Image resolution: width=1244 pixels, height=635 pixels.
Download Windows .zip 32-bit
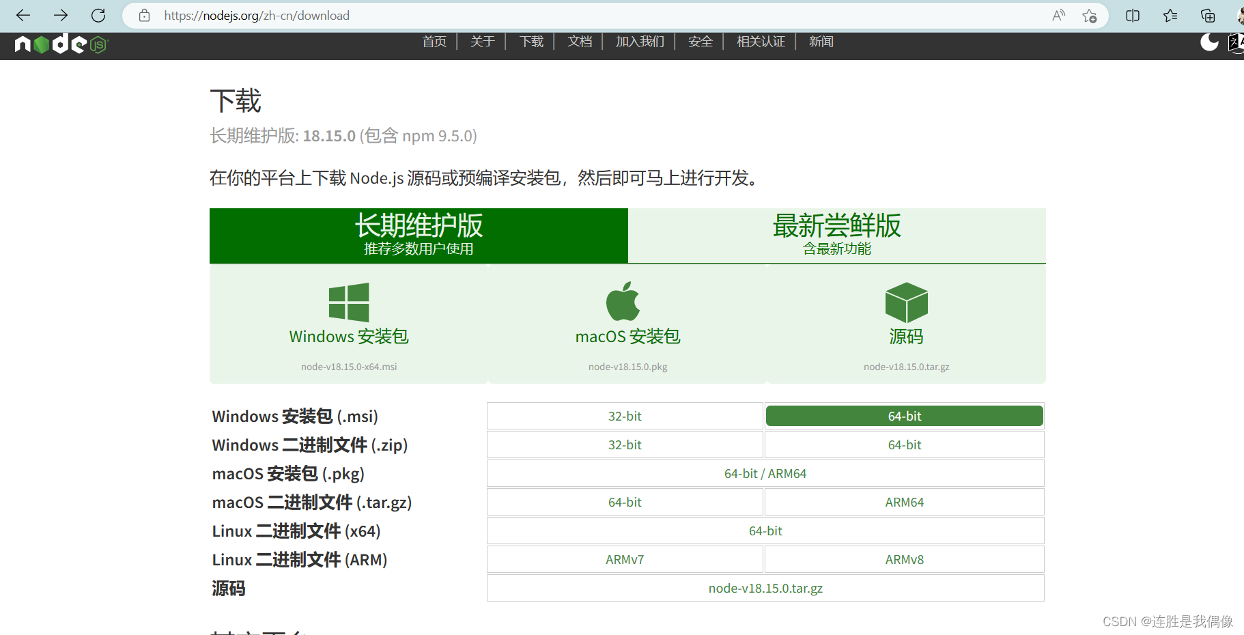click(625, 444)
